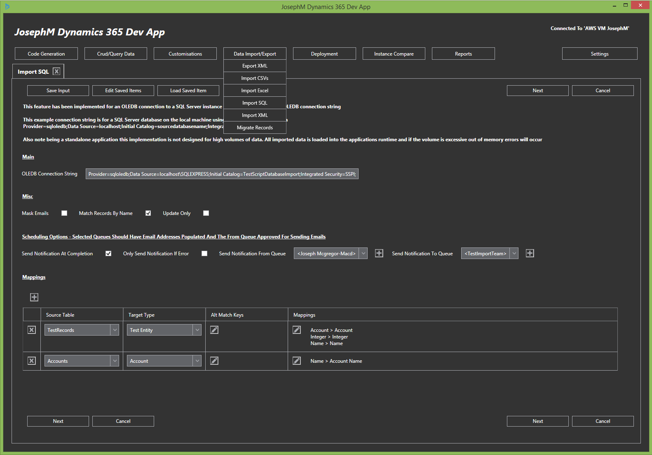652x455 pixels.
Task: Delete the Accounts mapping row
Action: [32, 361]
